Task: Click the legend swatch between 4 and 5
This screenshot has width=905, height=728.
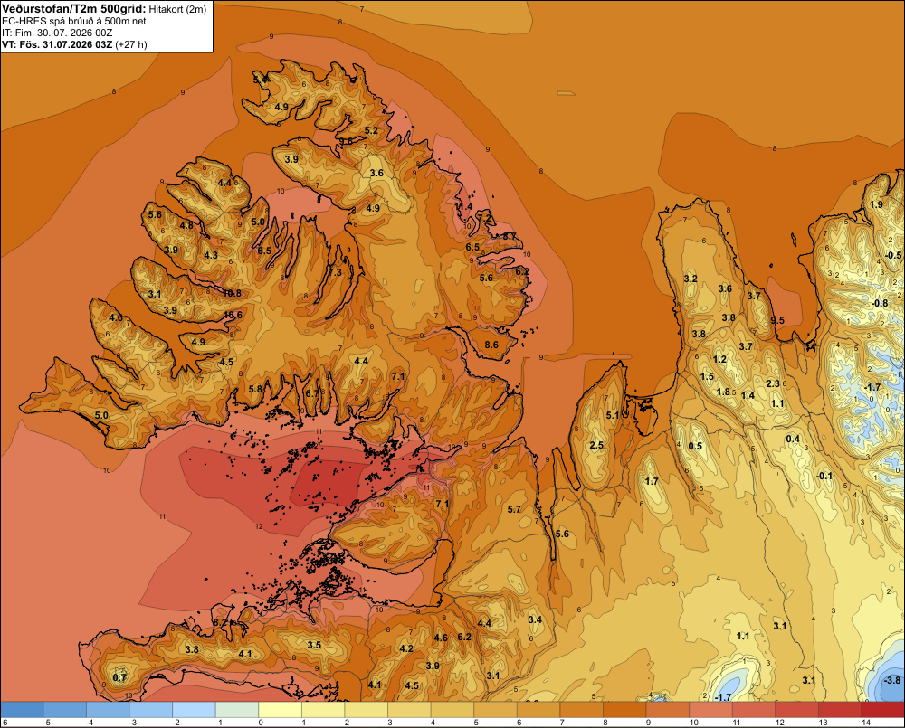Action: coord(452,709)
